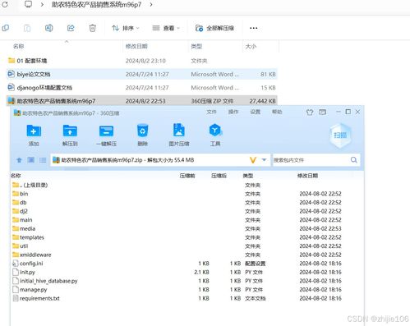Click the This PC monitor icon in breadcrumb
410x326 pixels.
click(28, 4)
